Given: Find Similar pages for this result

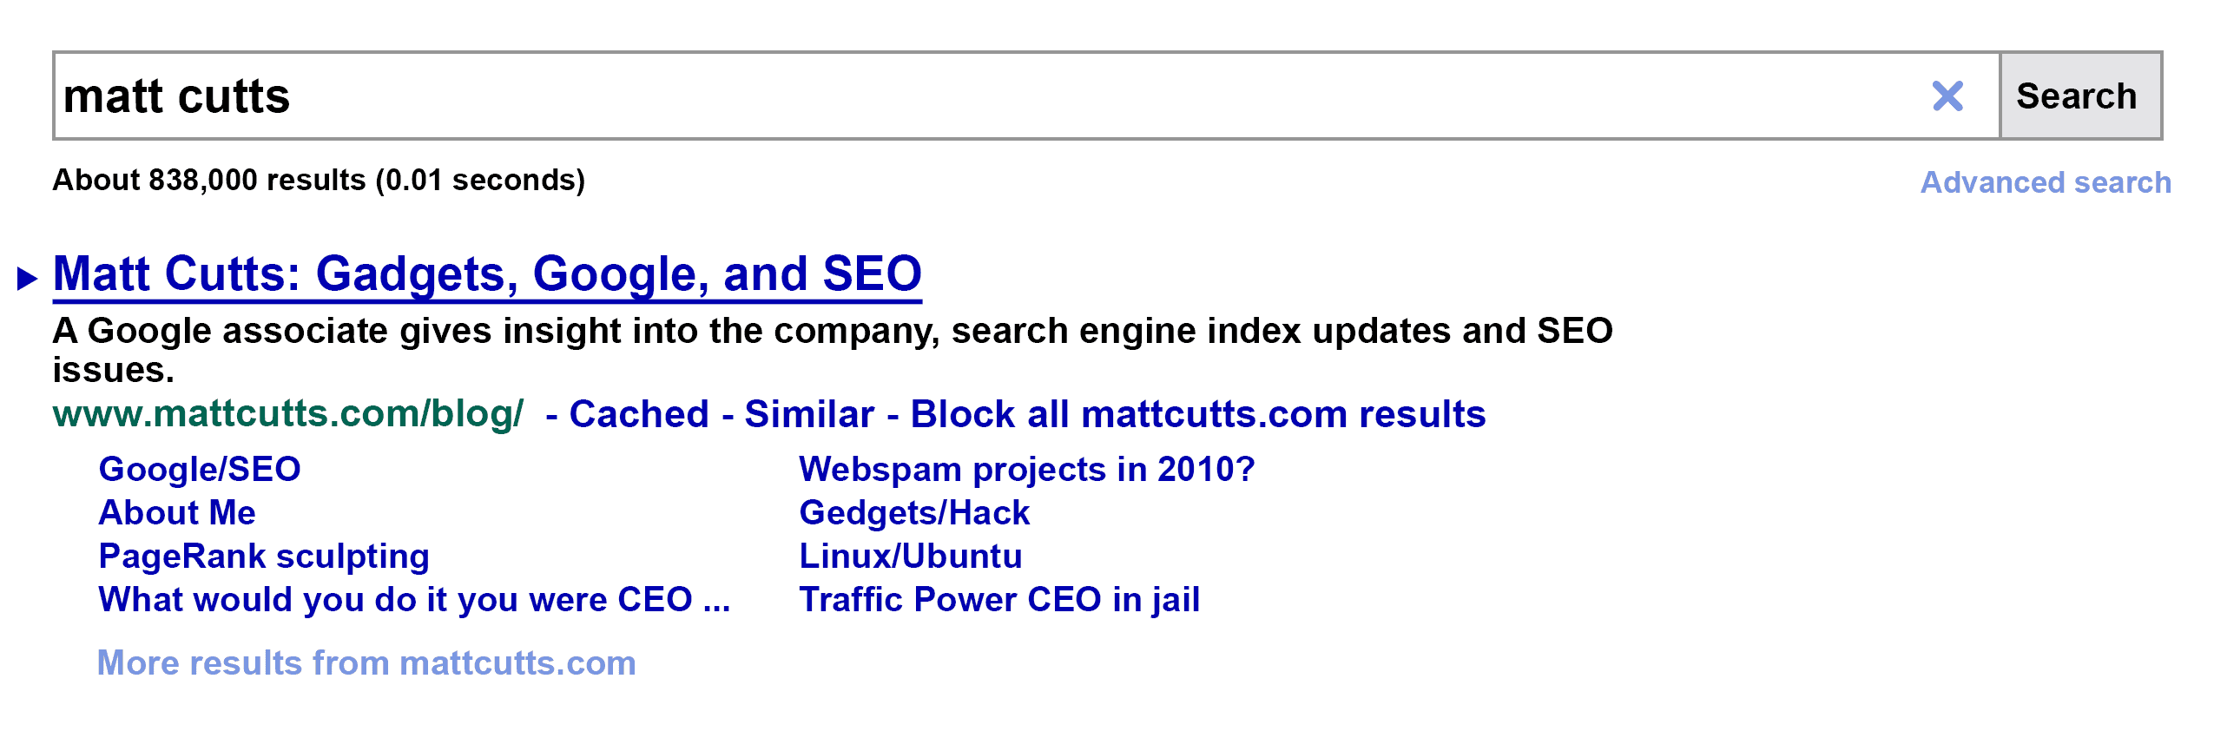Looking at the screenshot, I should (x=809, y=414).
